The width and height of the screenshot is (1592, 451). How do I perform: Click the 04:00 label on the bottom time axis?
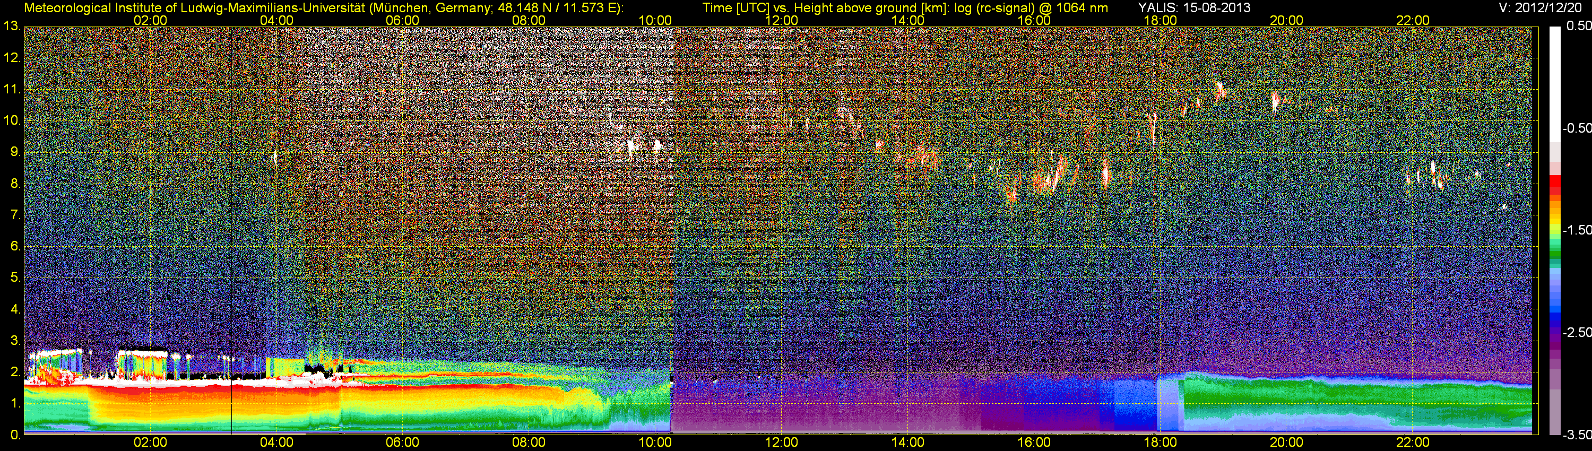tap(276, 443)
